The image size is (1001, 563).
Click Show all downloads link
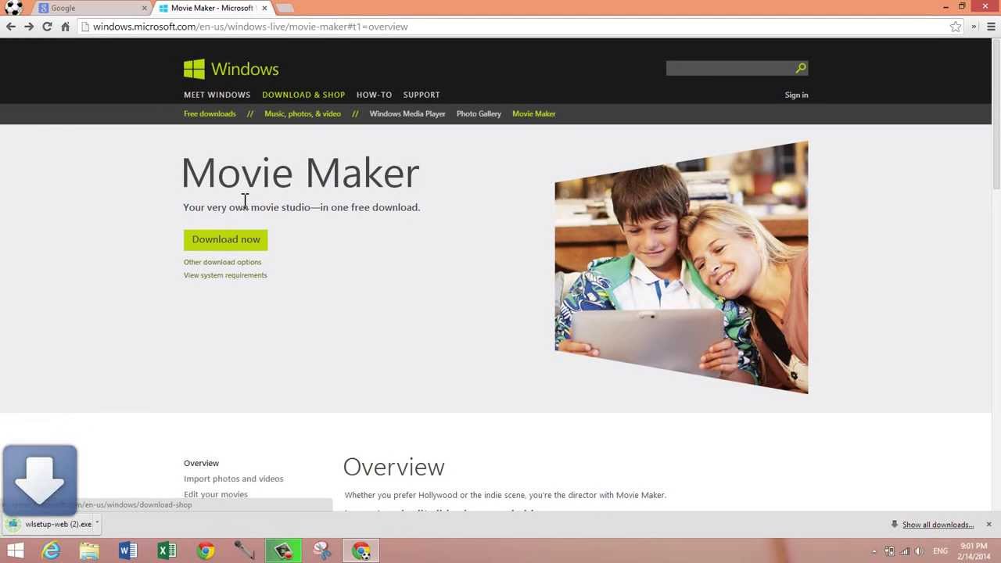[938, 525]
